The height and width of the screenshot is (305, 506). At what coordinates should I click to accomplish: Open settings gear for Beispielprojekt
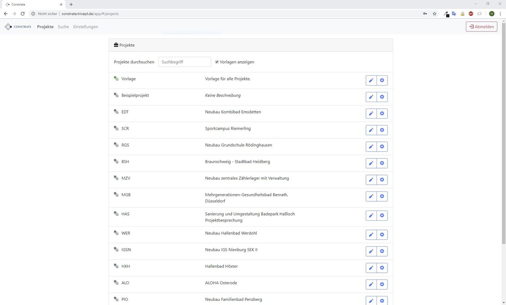coord(381,97)
